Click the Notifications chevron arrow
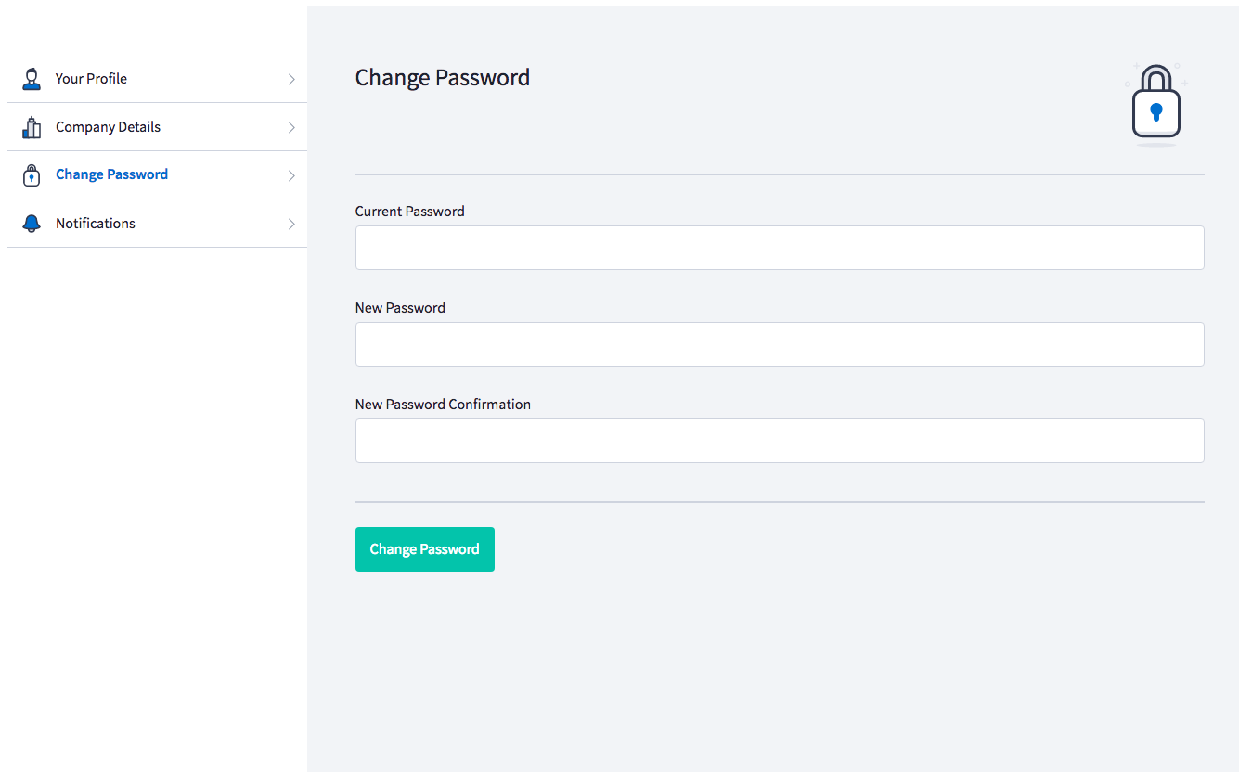The image size is (1239, 772). point(291,223)
